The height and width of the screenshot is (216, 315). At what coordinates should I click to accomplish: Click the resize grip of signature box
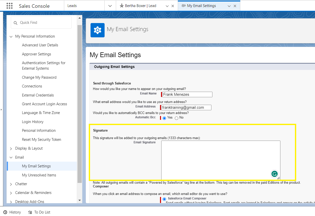(x=279, y=178)
